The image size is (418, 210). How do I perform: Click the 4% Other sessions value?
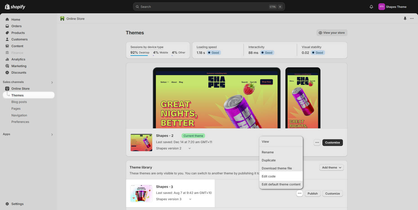click(x=178, y=52)
